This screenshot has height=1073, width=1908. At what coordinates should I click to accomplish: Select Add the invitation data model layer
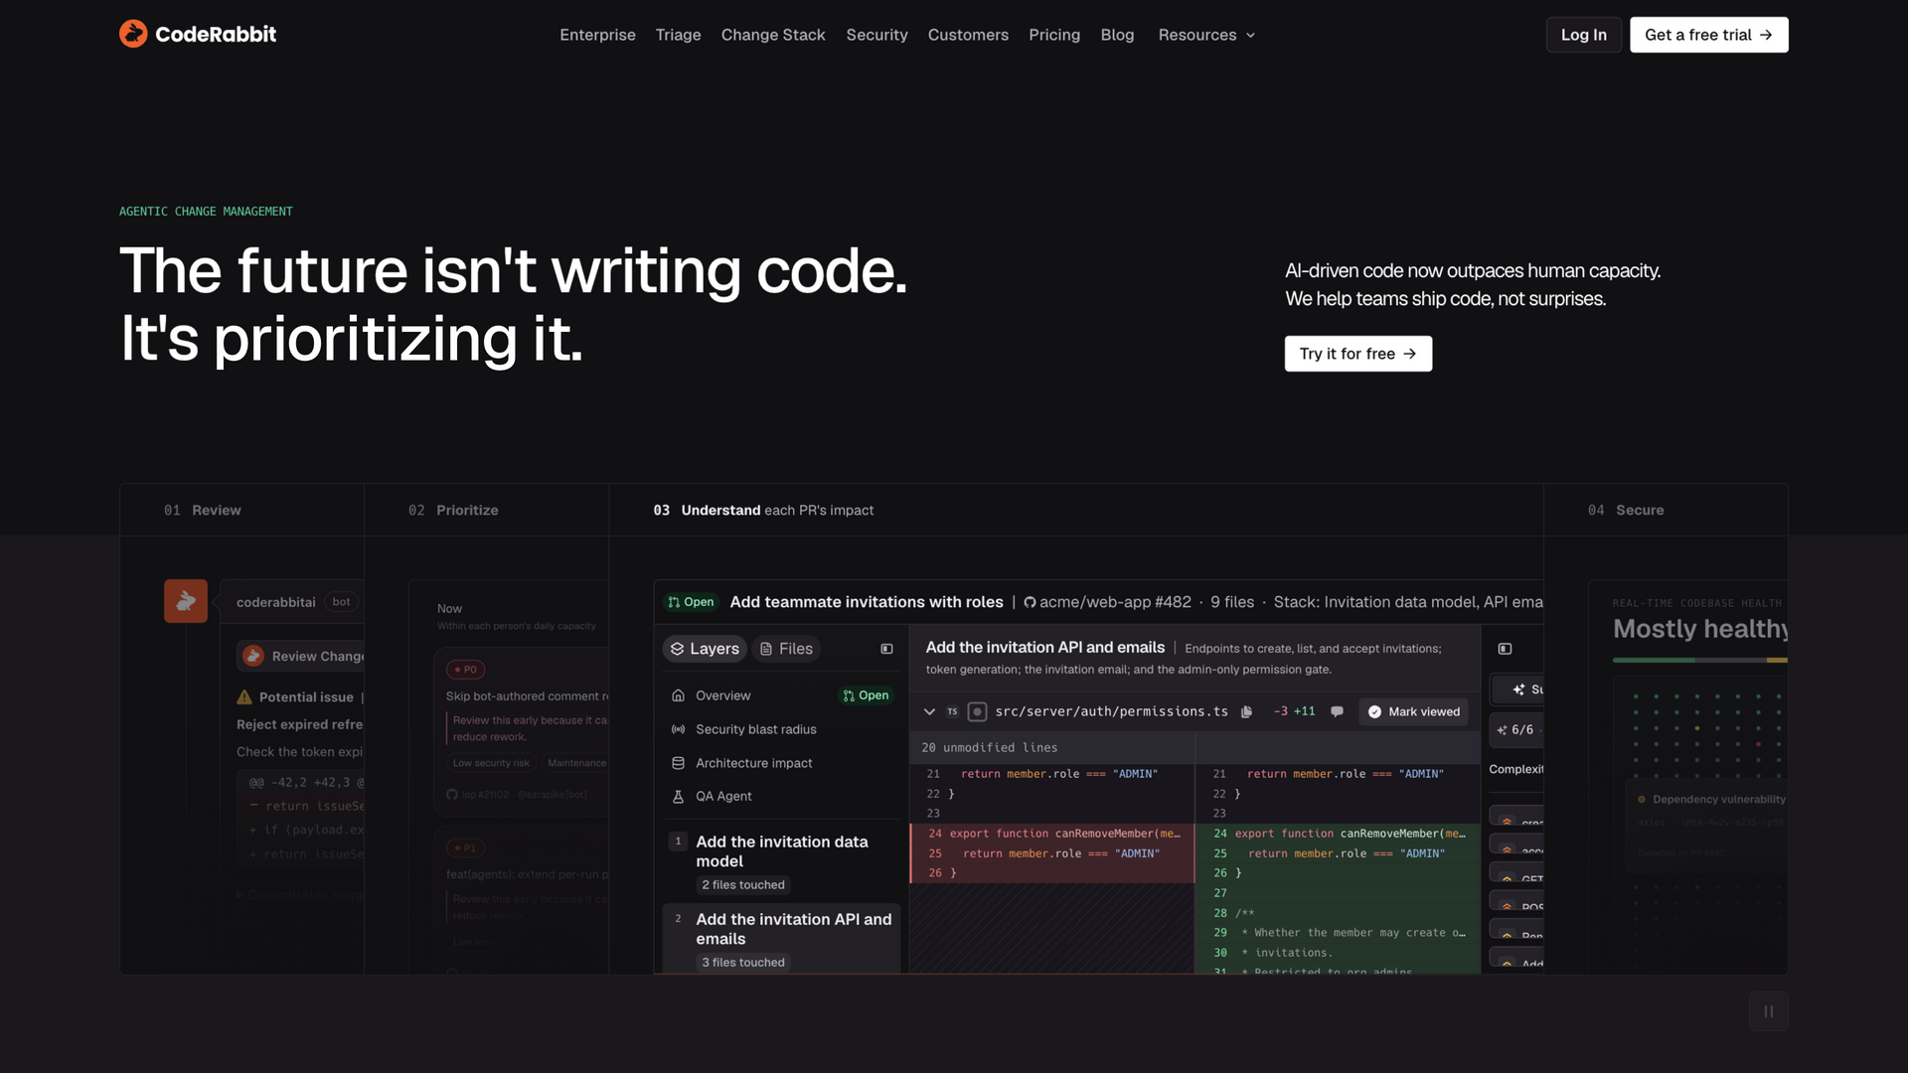(781, 861)
